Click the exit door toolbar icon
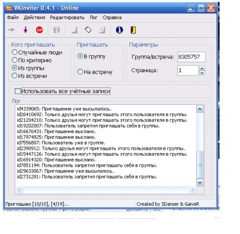The width and height of the screenshot is (240, 234). (x=133, y=30)
